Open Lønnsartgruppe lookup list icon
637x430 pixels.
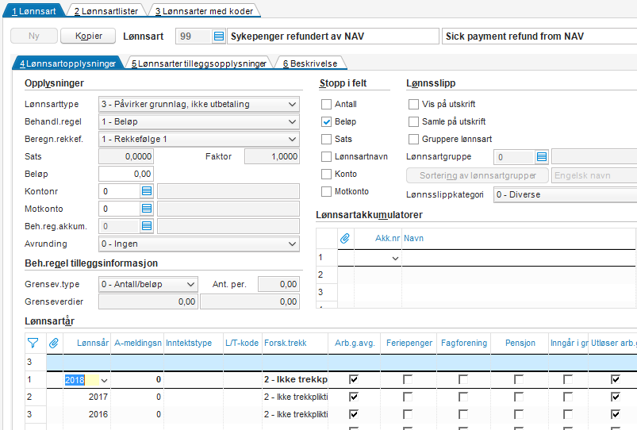click(x=542, y=157)
